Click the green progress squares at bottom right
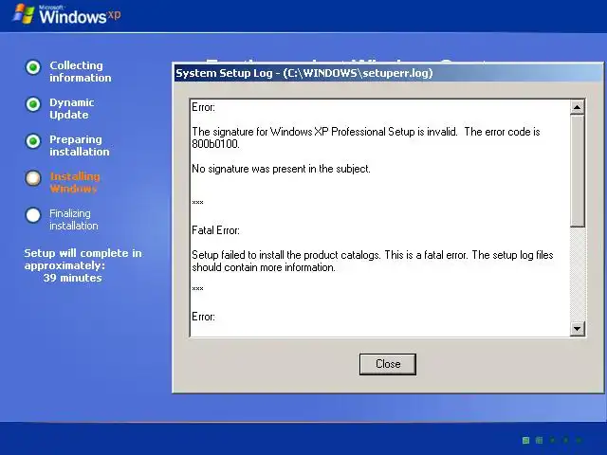The image size is (607, 455). coord(552,440)
